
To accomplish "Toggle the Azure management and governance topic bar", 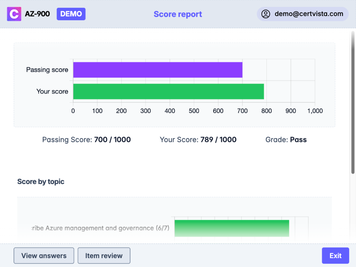I will pos(231,228).
